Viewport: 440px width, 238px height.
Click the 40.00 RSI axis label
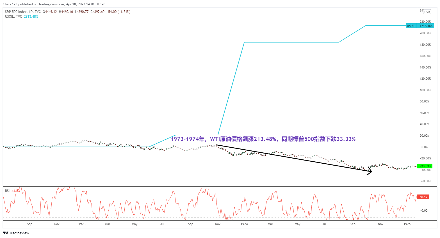423,210
